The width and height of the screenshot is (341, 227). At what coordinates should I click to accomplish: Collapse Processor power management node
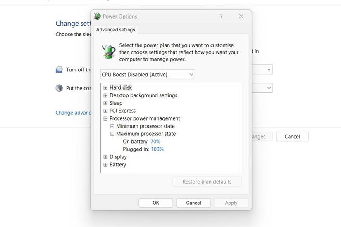click(x=105, y=118)
